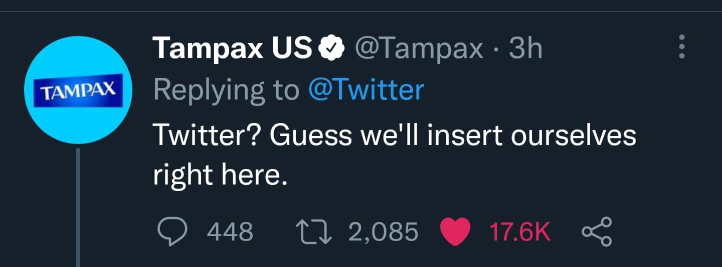Click the TAMPAX logo inside the avatar
722x267 pixels.
78,93
